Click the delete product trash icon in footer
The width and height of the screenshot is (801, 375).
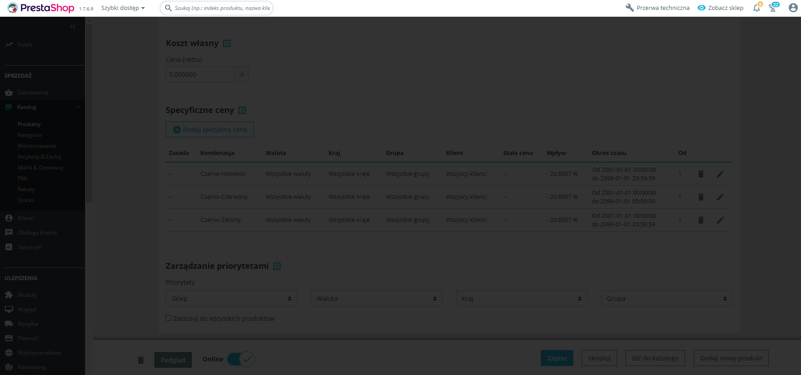141,360
